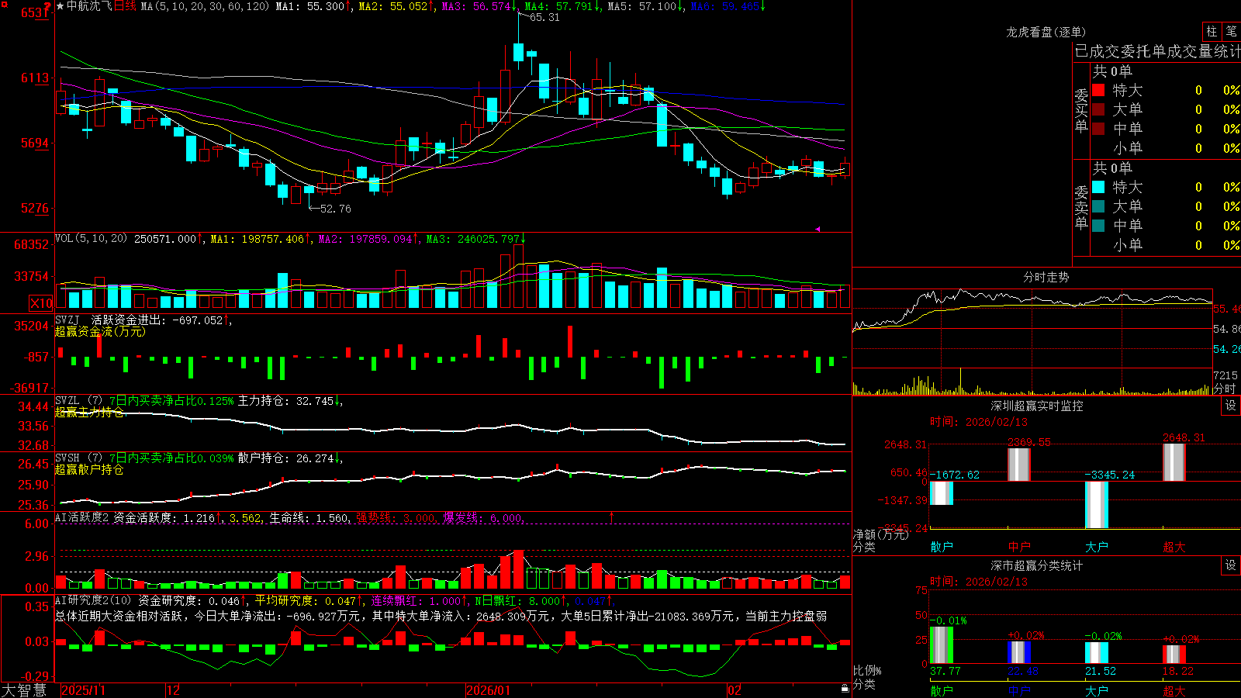
Task: Click the 柱 button in 龙虎看盘
Action: tap(1212, 32)
